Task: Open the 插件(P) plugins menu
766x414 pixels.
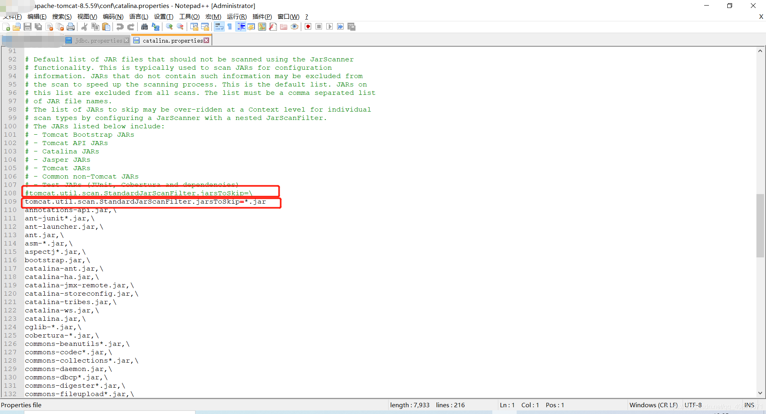Action: [x=262, y=17]
